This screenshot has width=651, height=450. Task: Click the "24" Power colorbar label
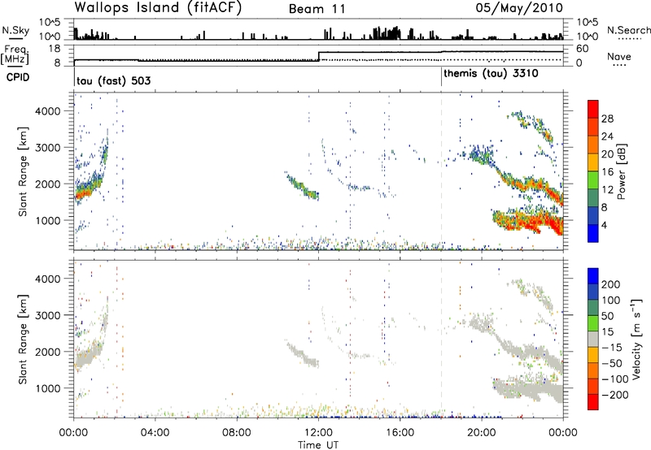pyautogui.click(x=607, y=136)
